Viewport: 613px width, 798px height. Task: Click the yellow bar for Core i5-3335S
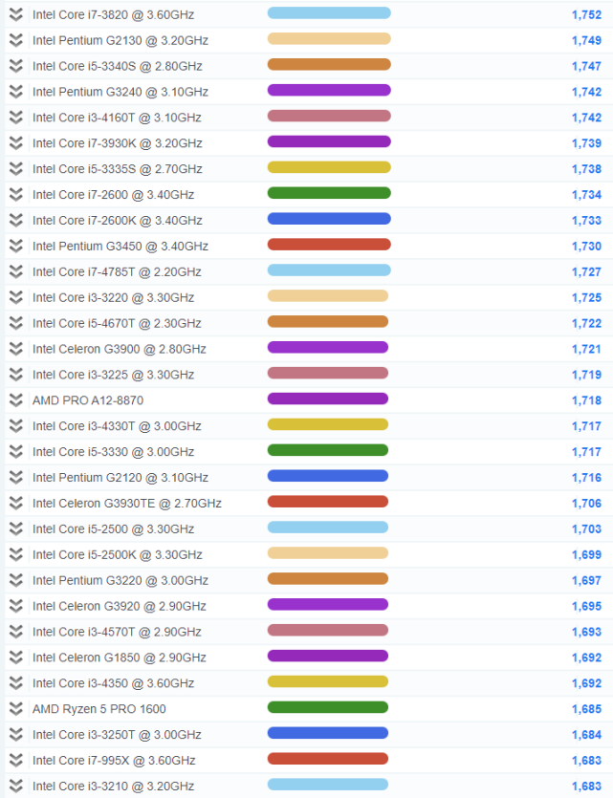click(329, 167)
